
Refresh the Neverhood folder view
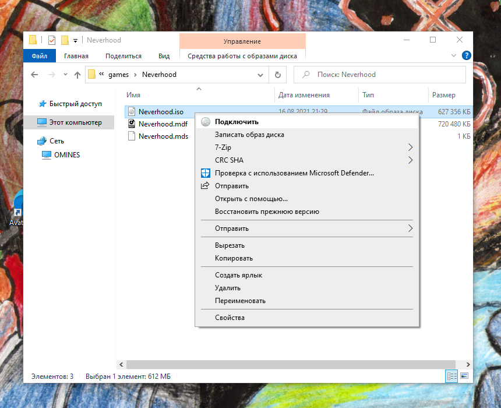(x=278, y=75)
